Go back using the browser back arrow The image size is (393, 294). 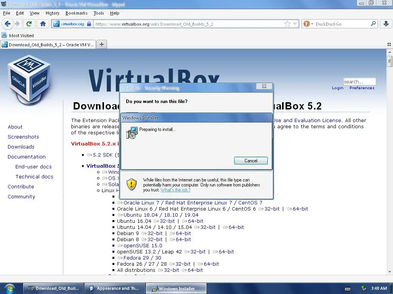7,24
